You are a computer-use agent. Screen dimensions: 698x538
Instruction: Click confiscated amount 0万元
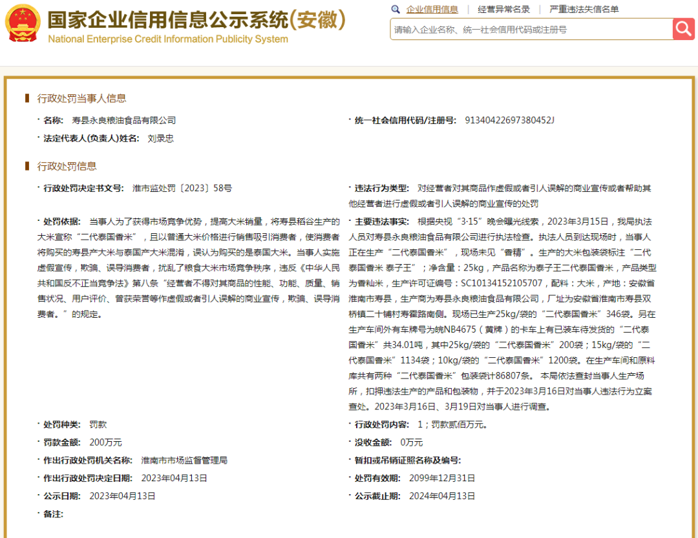(411, 442)
